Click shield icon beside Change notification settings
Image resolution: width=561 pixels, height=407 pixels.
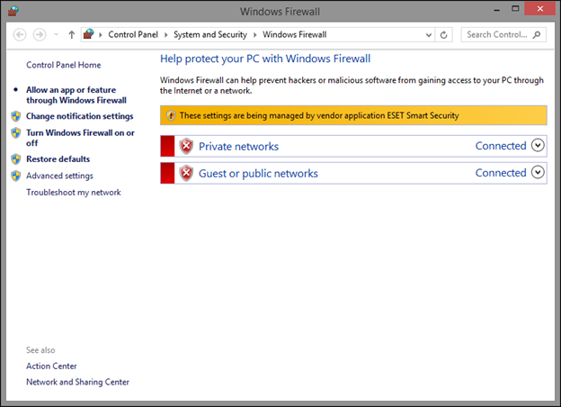tap(16, 116)
